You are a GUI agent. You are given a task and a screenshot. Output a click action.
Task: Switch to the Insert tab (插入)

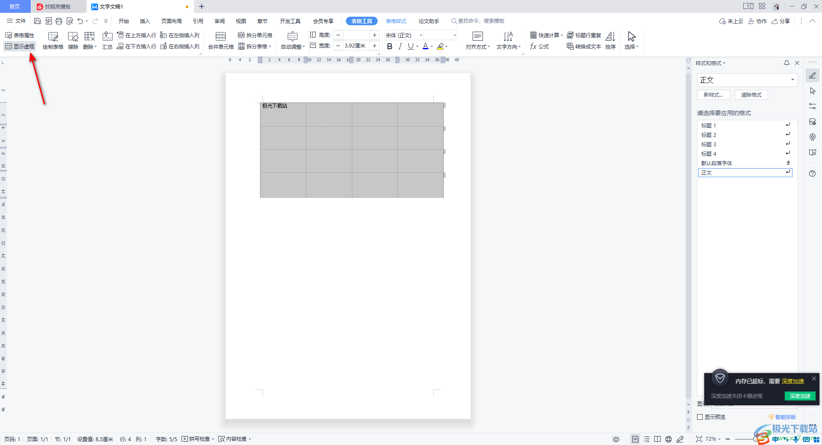click(x=145, y=21)
